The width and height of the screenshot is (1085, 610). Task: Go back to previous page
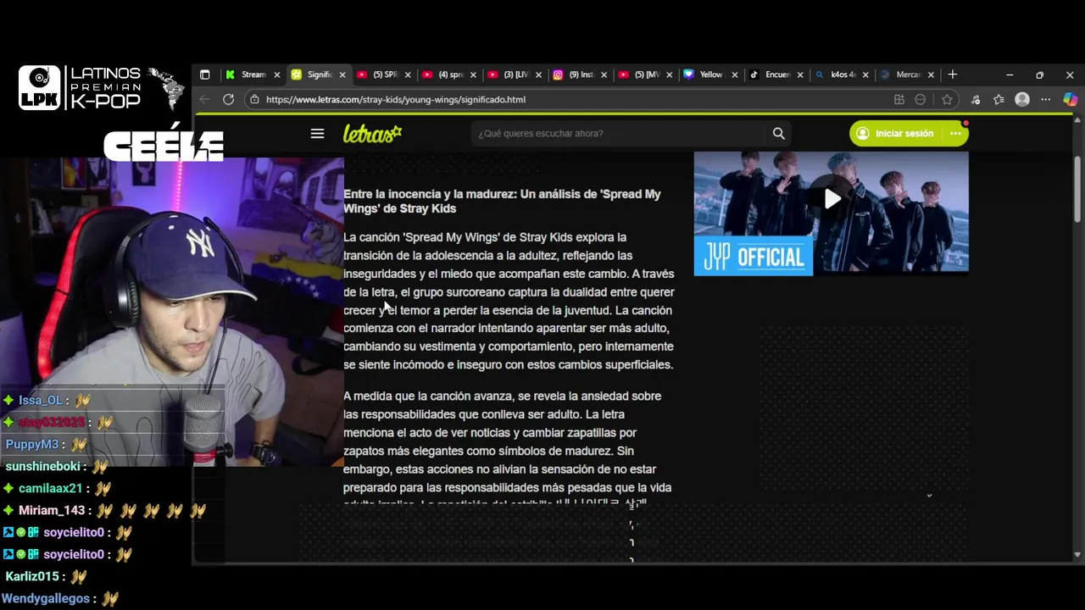click(204, 99)
